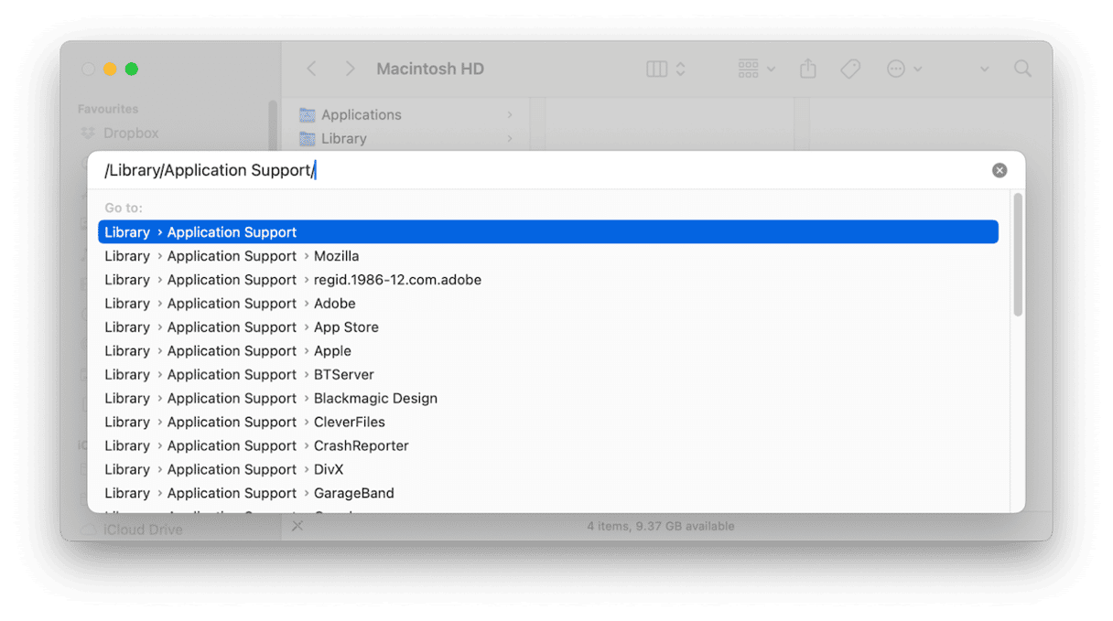Open Search via the magnifier icon
The height and width of the screenshot is (621, 1113).
(1022, 69)
